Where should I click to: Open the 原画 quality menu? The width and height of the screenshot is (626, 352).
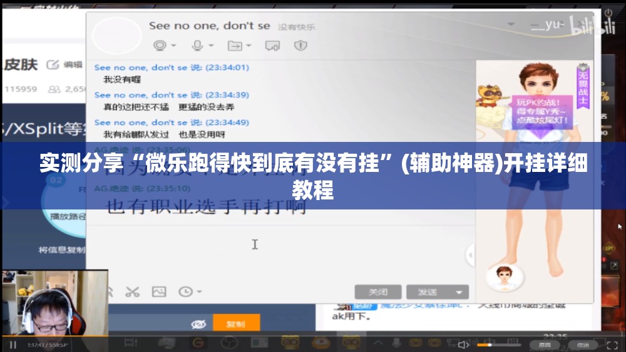click(x=544, y=345)
